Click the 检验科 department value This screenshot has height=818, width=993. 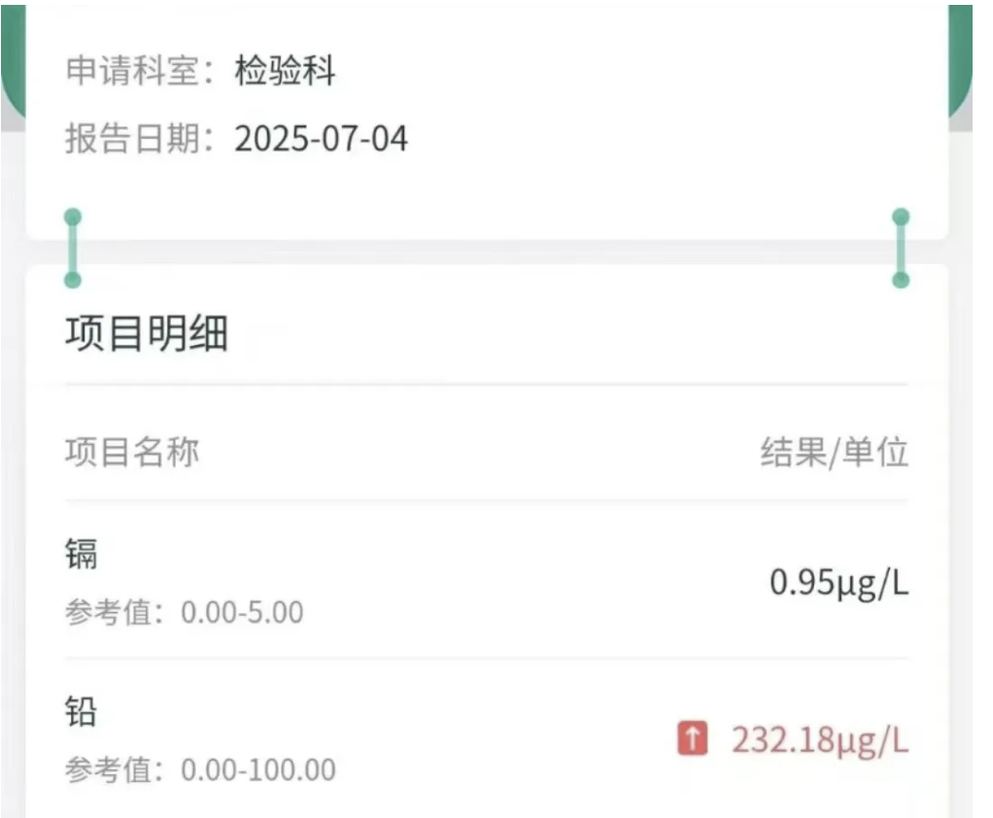(x=285, y=70)
